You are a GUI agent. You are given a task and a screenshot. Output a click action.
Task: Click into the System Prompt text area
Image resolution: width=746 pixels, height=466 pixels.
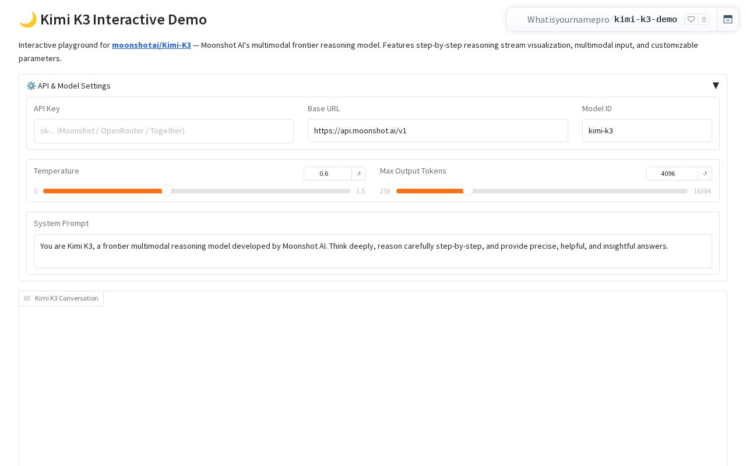click(x=373, y=251)
